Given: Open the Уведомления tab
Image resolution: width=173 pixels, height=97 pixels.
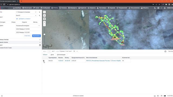Looking at the screenshot, I should pyautogui.click(x=122, y=8).
